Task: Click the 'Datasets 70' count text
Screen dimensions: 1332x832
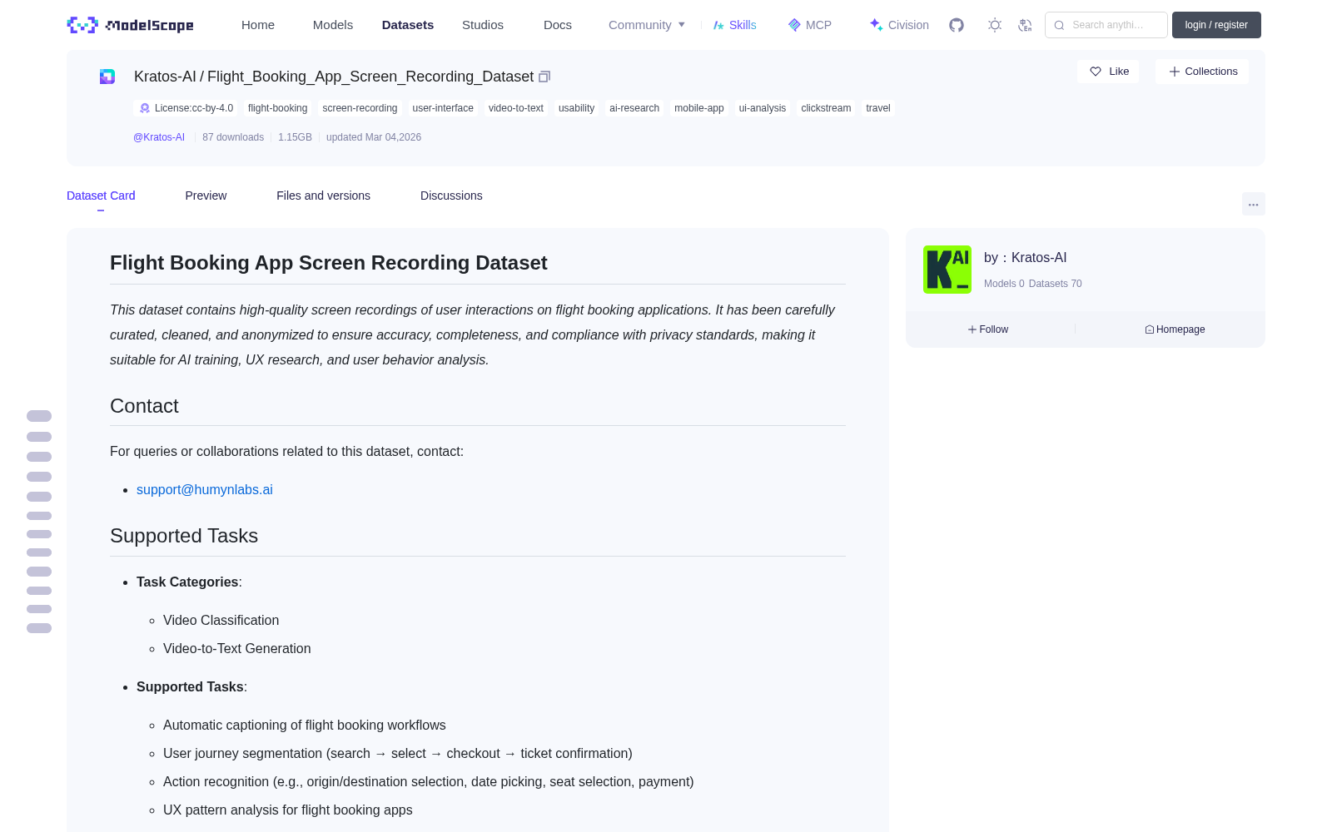Action: (1055, 284)
